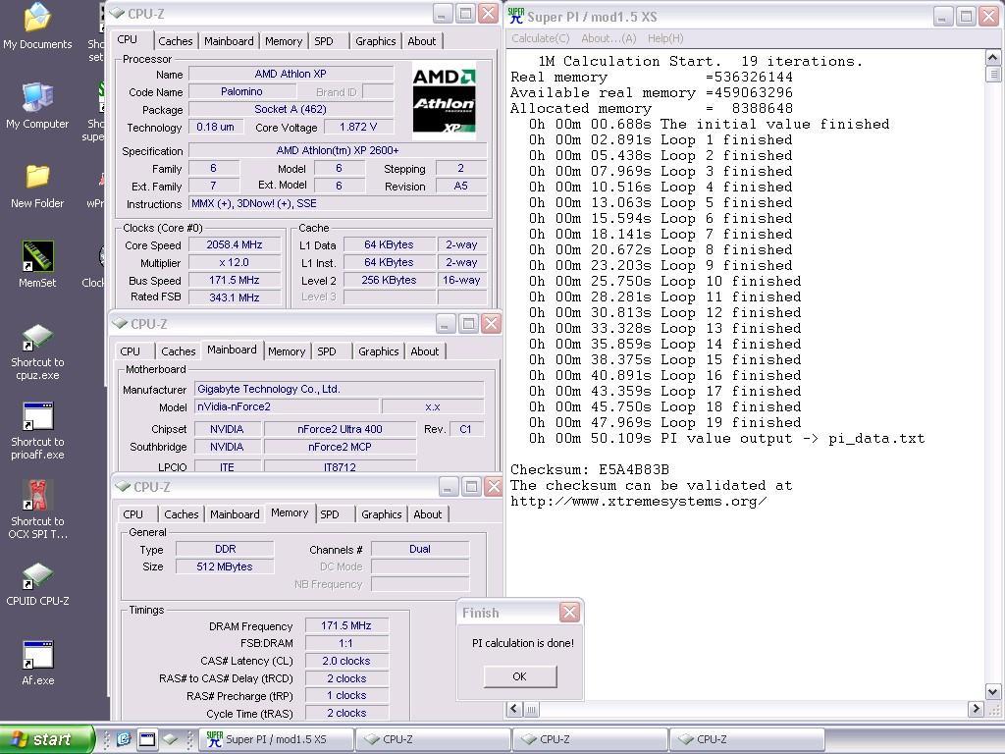Activate the first CPU-Z taskbar button
Viewport: 1005px width, 754px height.
[x=433, y=739]
